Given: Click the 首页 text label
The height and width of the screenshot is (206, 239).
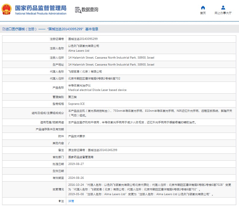Looking at the screenshot, I should [203, 13].
